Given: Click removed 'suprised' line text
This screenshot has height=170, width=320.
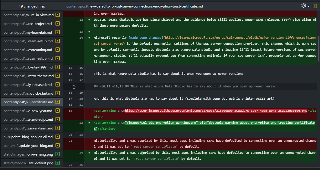Looking at the screenshot, I should [x=205, y=144].
